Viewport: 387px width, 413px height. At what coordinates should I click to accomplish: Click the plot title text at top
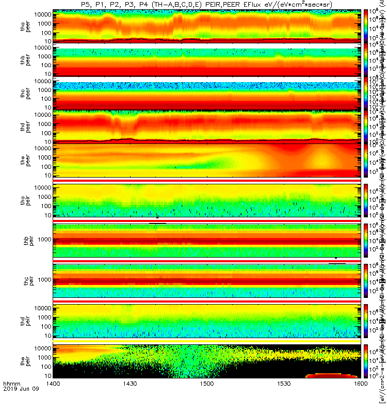206,5
